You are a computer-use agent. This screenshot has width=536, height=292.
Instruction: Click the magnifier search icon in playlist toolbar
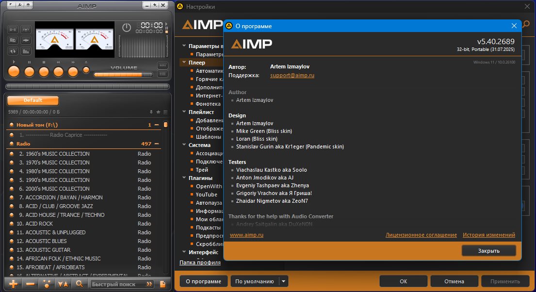click(79, 284)
